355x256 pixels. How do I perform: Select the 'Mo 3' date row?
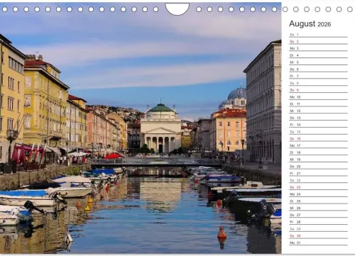(x=318, y=48)
